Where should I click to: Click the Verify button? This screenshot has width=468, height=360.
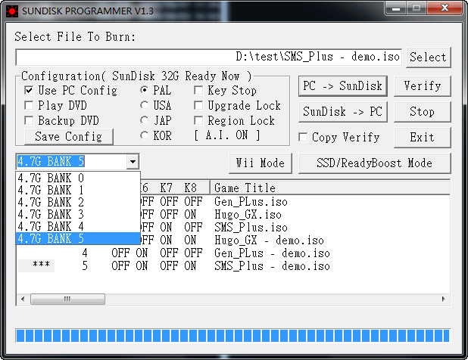423,86
